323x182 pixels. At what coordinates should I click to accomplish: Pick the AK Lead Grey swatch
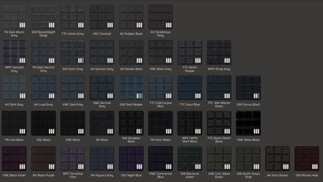click(44, 88)
